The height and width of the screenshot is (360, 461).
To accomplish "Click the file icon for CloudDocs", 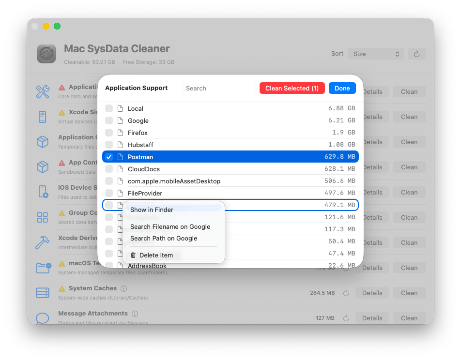I will click(x=120, y=169).
